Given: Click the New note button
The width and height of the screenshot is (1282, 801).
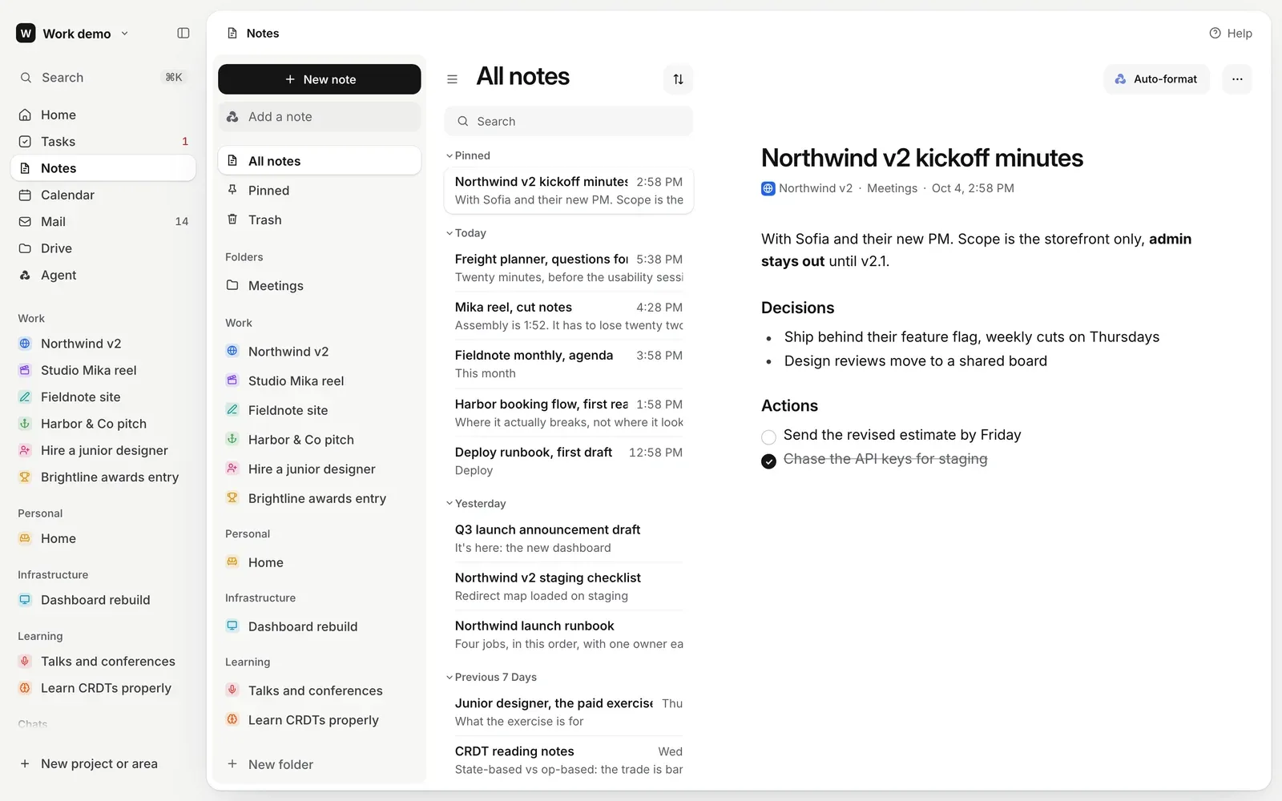Looking at the screenshot, I should coord(319,79).
